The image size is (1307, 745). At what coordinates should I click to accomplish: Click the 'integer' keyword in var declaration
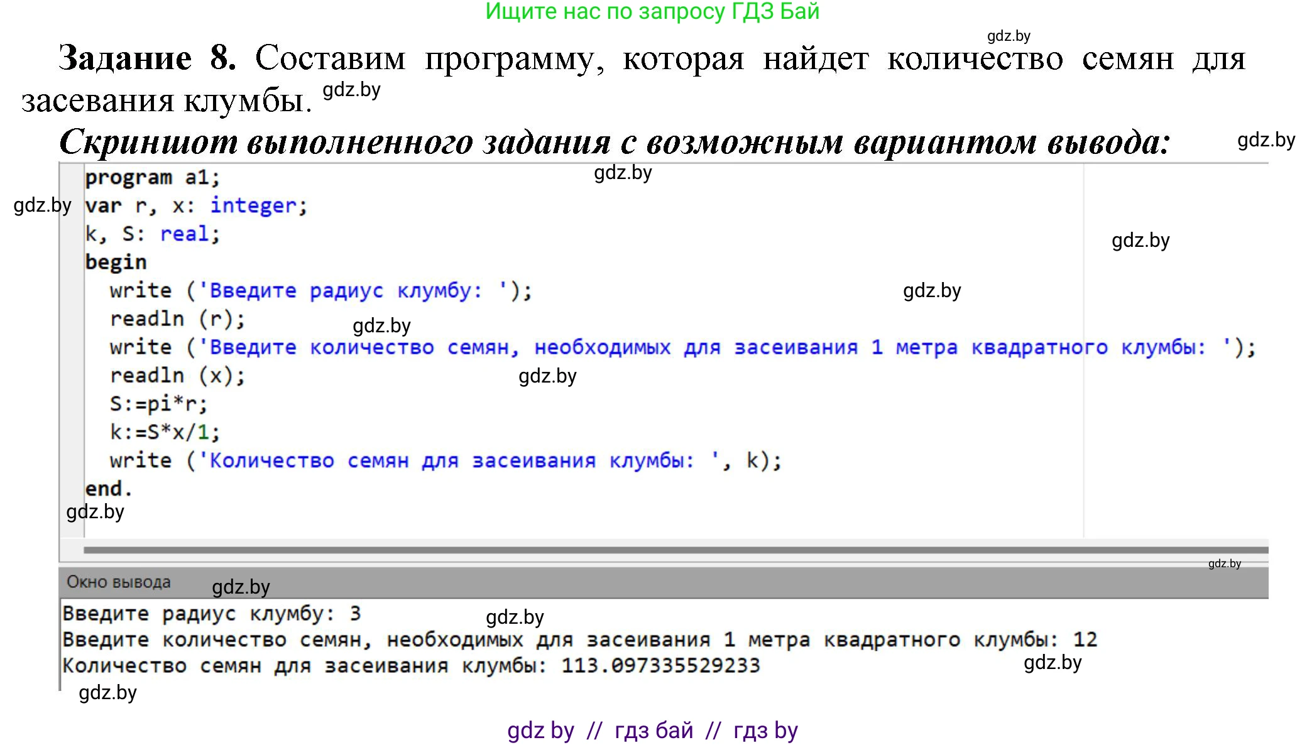click(x=253, y=205)
